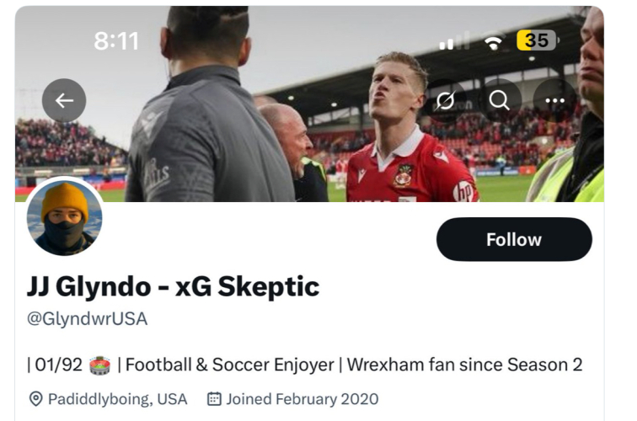Image resolution: width=637 pixels, height=421 pixels.
Task: Click 'Wrexham fan since Season 2' text
Action: 464,365
